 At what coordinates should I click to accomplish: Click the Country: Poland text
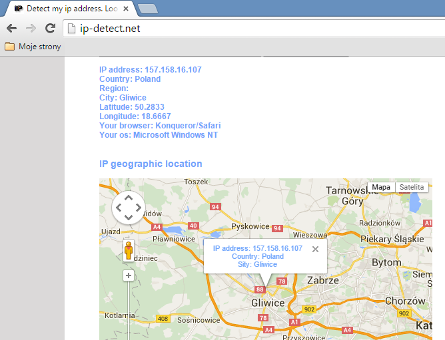130,79
